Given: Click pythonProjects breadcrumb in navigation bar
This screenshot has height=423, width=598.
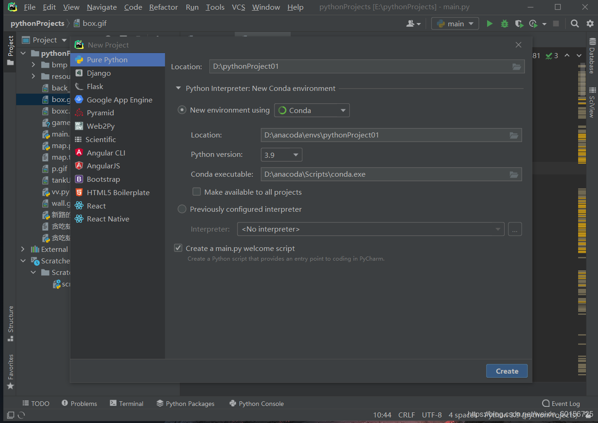Looking at the screenshot, I should (37, 24).
